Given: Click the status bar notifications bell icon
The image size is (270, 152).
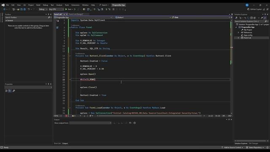Looking at the screenshot, I should click(267, 147).
